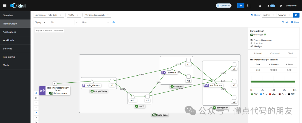Select the api-gateway v1 workload node
The width and height of the screenshot is (302, 123).
point(112,81)
